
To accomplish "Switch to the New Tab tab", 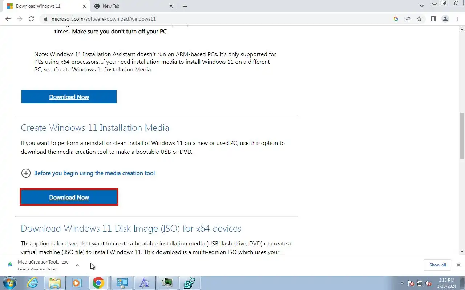I will click(x=133, y=6).
